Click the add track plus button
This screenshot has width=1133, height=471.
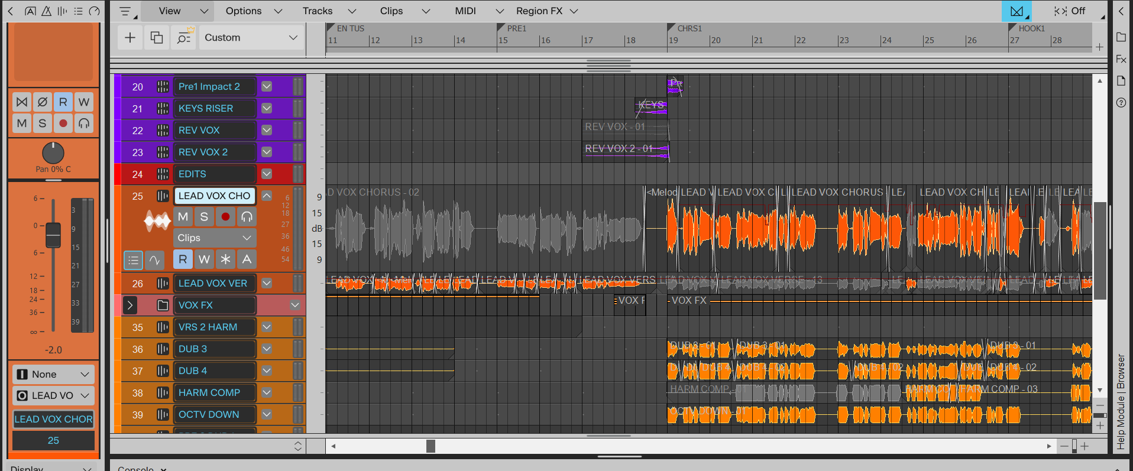tap(130, 38)
